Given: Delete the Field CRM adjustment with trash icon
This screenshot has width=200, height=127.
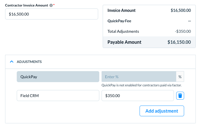Looking at the screenshot, I should [x=180, y=96].
